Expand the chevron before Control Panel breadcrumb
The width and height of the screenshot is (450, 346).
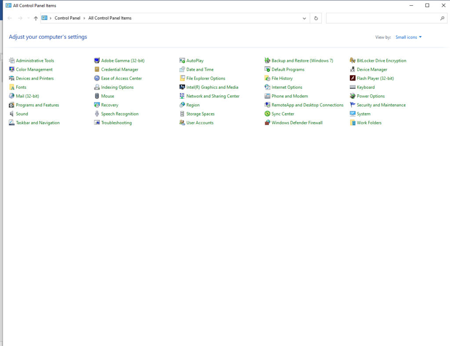51,18
